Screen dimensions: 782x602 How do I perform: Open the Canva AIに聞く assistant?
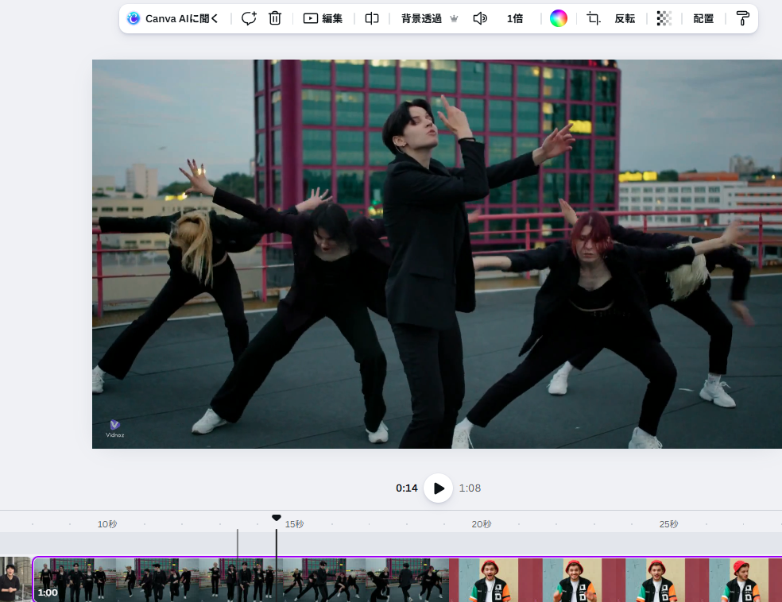[172, 18]
